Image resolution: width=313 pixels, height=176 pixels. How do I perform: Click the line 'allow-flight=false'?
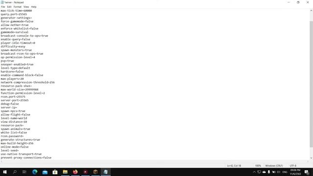pos(15,114)
